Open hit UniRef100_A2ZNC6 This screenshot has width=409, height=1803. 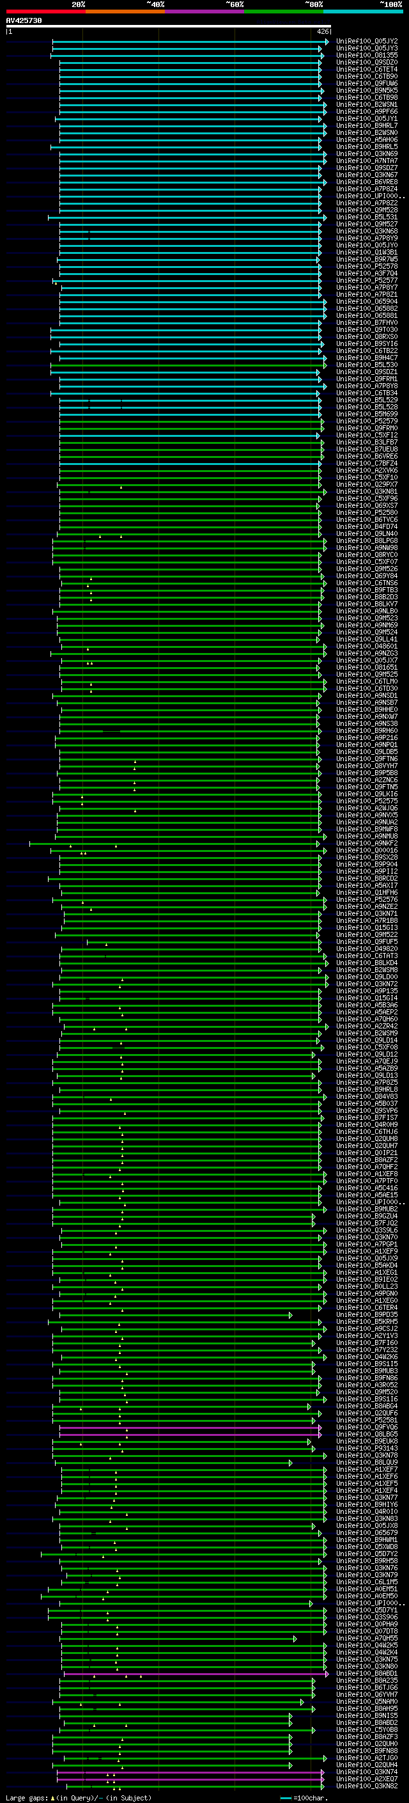(366, 780)
